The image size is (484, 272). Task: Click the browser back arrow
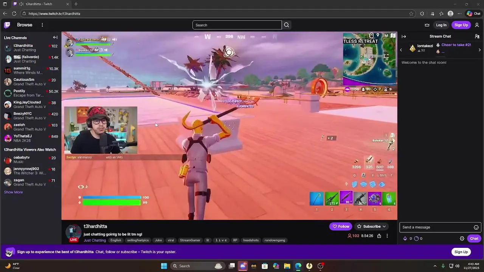point(5,14)
